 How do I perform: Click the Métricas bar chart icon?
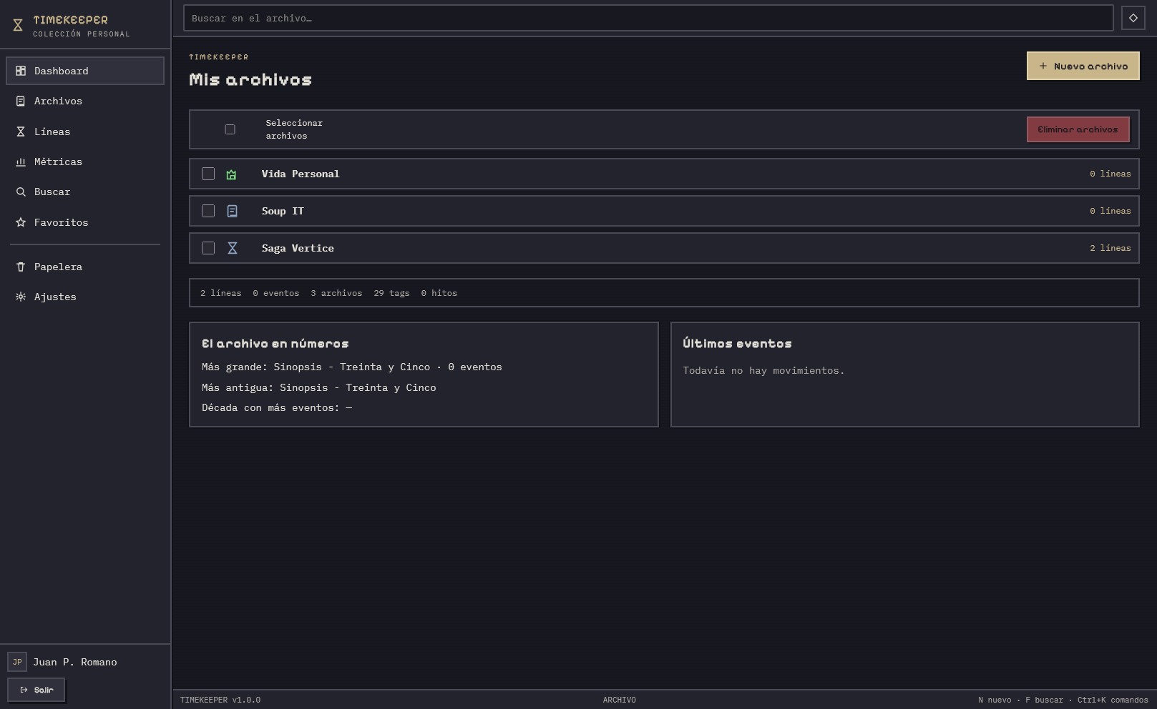tap(21, 162)
